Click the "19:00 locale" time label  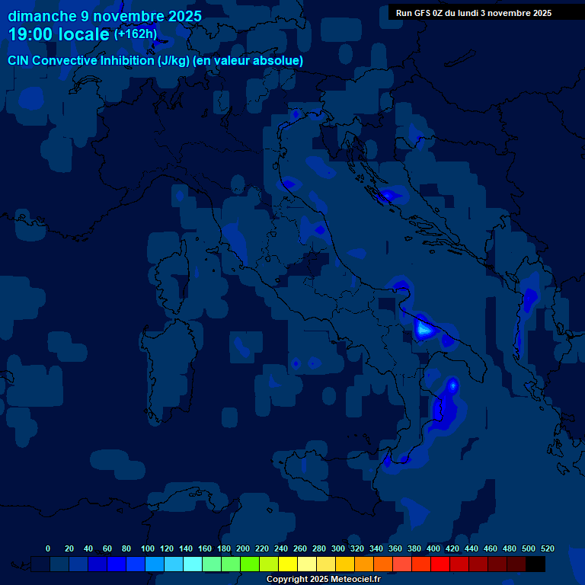pyautogui.click(x=59, y=34)
